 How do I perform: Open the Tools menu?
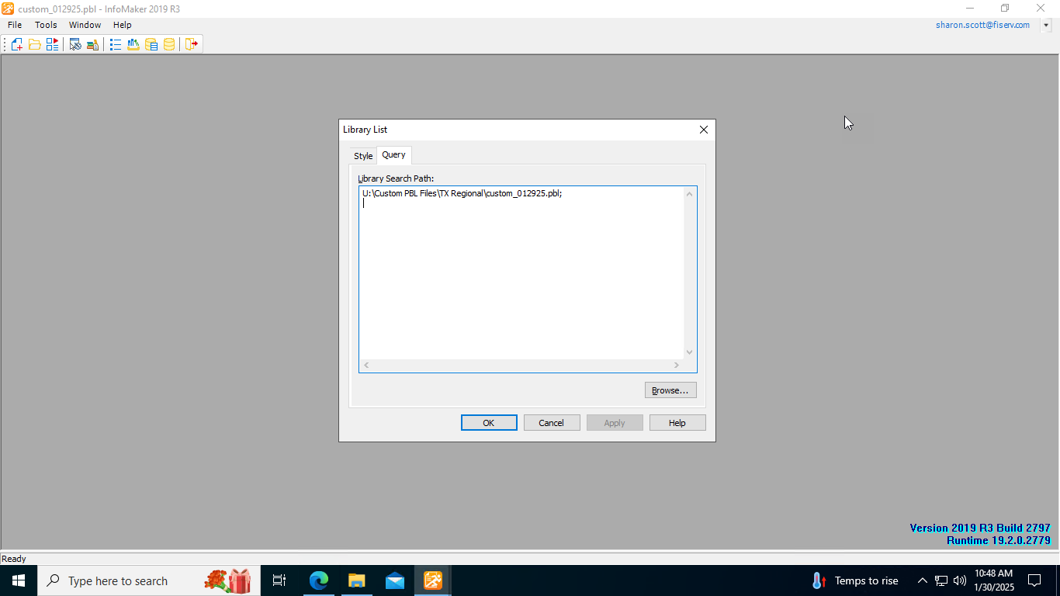tap(46, 25)
